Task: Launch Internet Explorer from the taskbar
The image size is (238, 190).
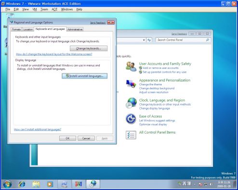Action: point(22,184)
